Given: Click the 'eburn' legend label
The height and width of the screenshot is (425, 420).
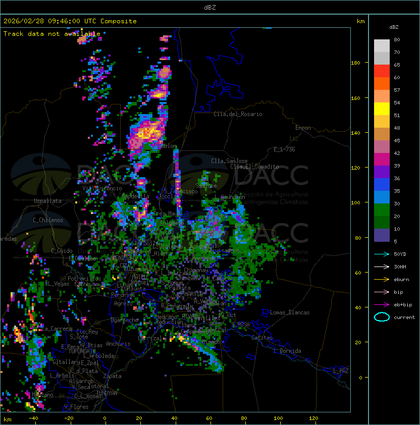Looking at the screenshot, I should click(x=401, y=280).
